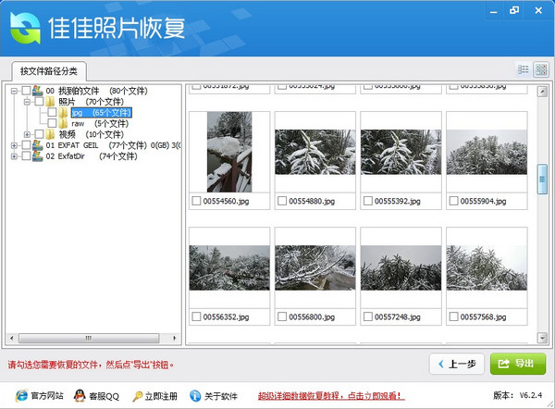Click the vertical scrollbar thumb in thumbnails

coord(542,179)
